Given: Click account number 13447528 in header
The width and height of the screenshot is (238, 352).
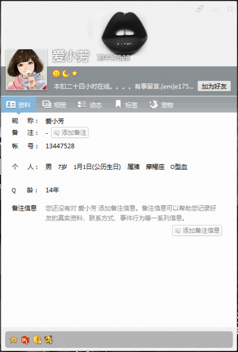Looking at the screenshot, I should click(x=113, y=57).
